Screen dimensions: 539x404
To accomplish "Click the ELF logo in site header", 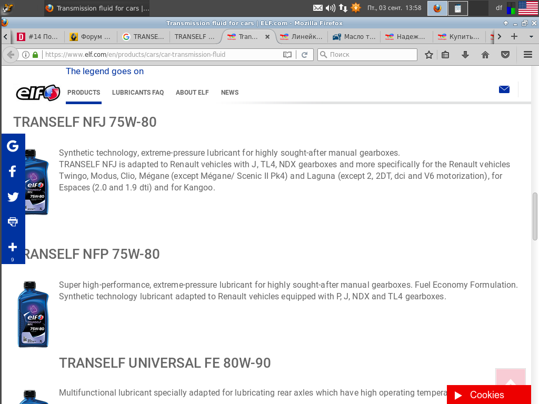I will [38, 93].
